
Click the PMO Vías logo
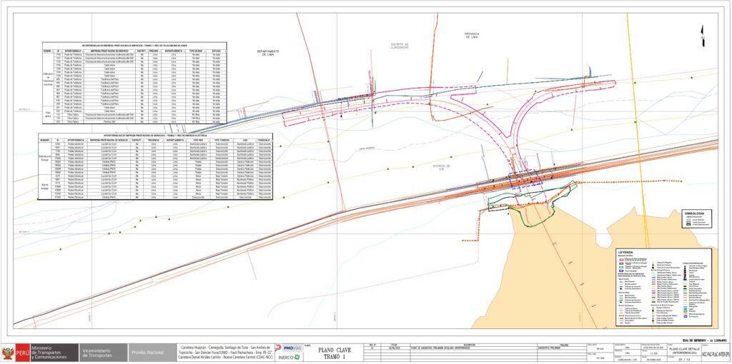click(x=288, y=348)
